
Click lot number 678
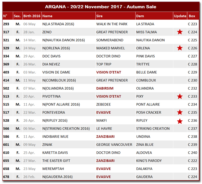point(6,177)
